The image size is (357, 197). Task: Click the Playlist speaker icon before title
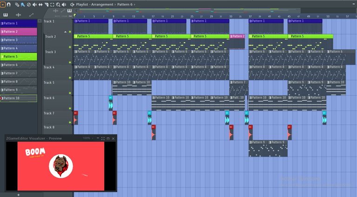pyautogui.click(x=72, y=4)
